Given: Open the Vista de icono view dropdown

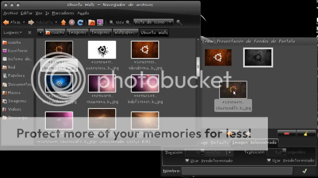Looking at the screenshot, I should click(x=153, y=22).
